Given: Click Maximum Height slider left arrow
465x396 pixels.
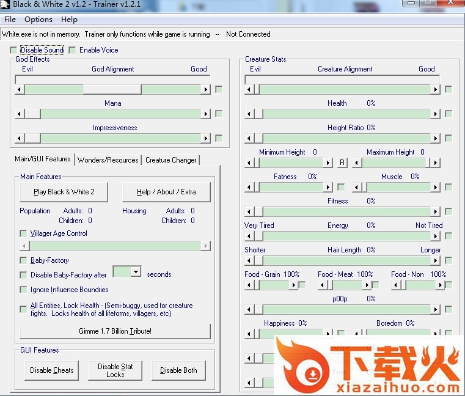Looking at the screenshot, I should [357, 163].
